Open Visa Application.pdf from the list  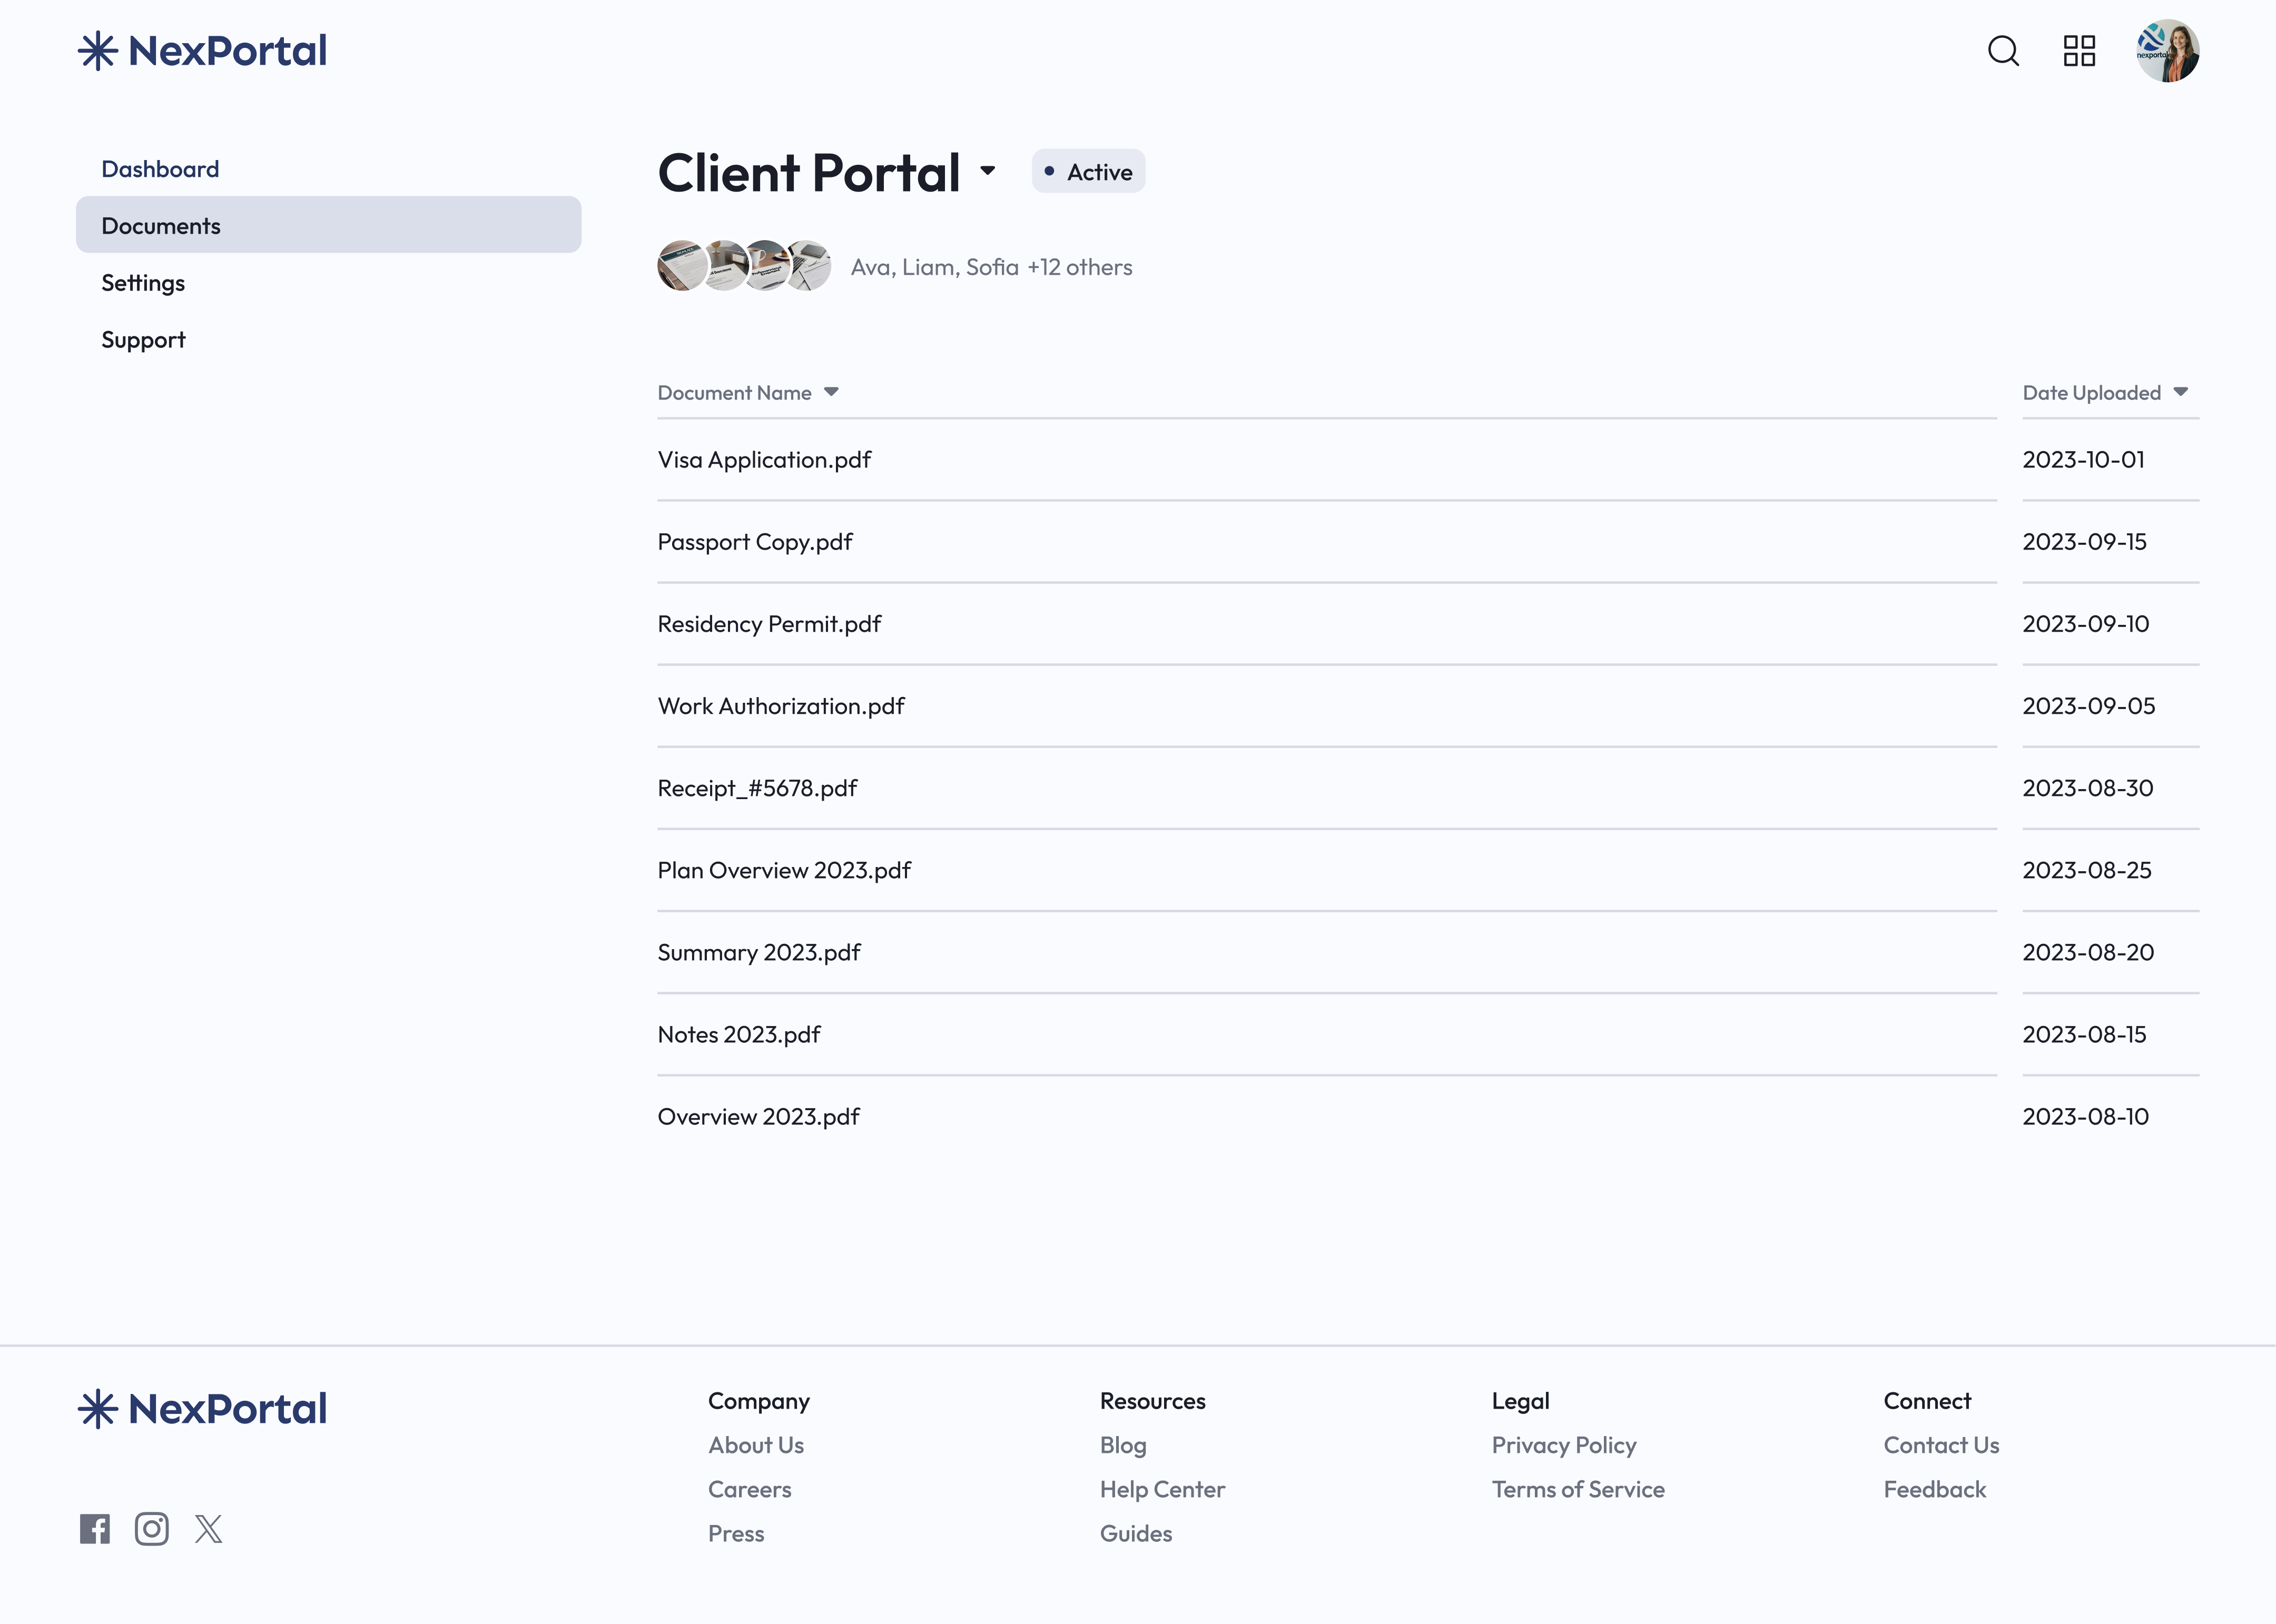click(763, 460)
